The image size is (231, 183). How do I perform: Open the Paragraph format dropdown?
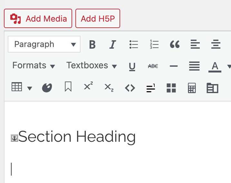pyautogui.click(x=44, y=44)
